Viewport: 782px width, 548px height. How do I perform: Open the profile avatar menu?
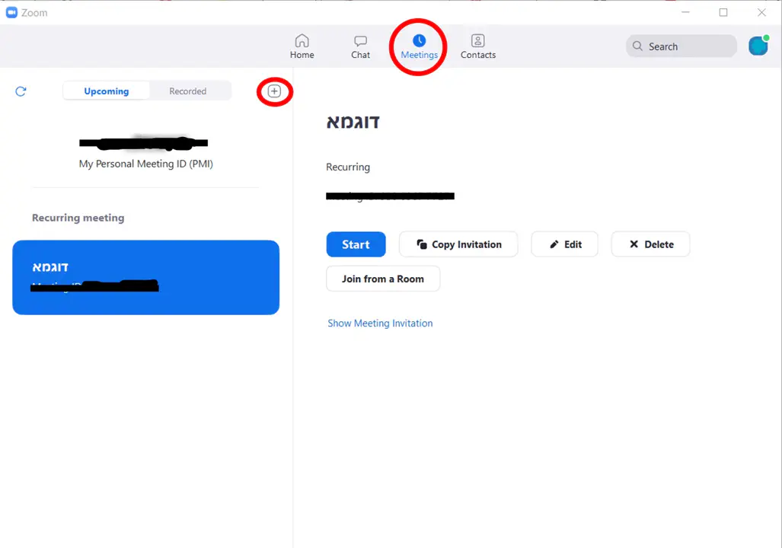pyautogui.click(x=758, y=46)
